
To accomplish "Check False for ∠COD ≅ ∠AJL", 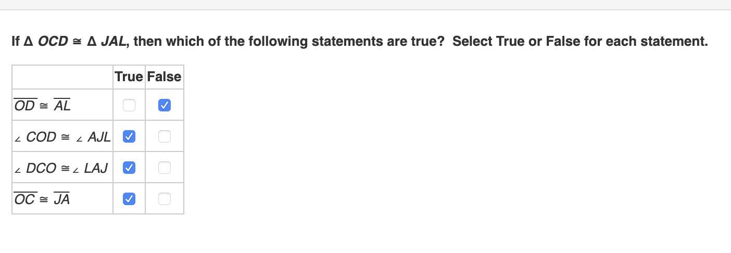I will point(164,136).
